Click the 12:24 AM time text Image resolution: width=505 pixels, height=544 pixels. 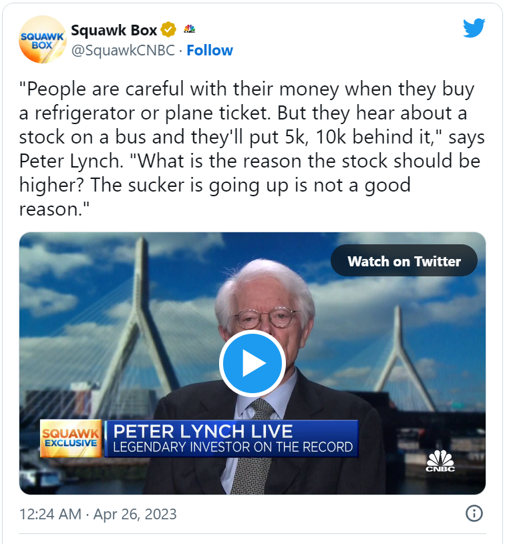click(50, 514)
